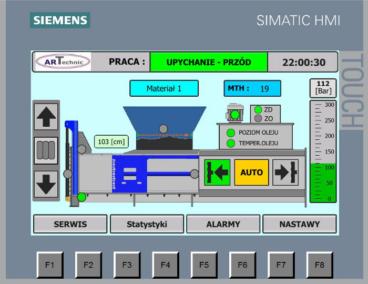The height and width of the screenshot is (284, 368).
Task: Click the TEMPER.OLEJU green indicator
Action: click(x=231, y=143)
